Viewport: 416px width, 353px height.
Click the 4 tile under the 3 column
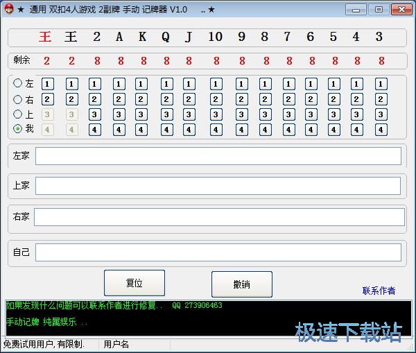381,130
